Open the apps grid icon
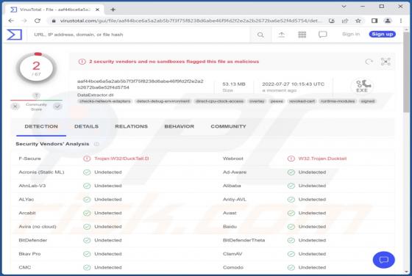Screen dimensions: 412x276 click(x=302, y=34)
